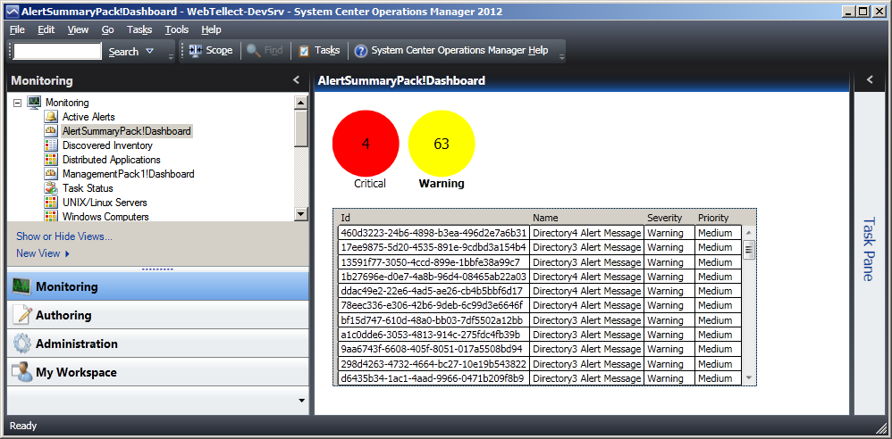892x439 pixels.
Task: Collapse the Monitoring navigation pane chevron
Action: [x=296, y=80]
